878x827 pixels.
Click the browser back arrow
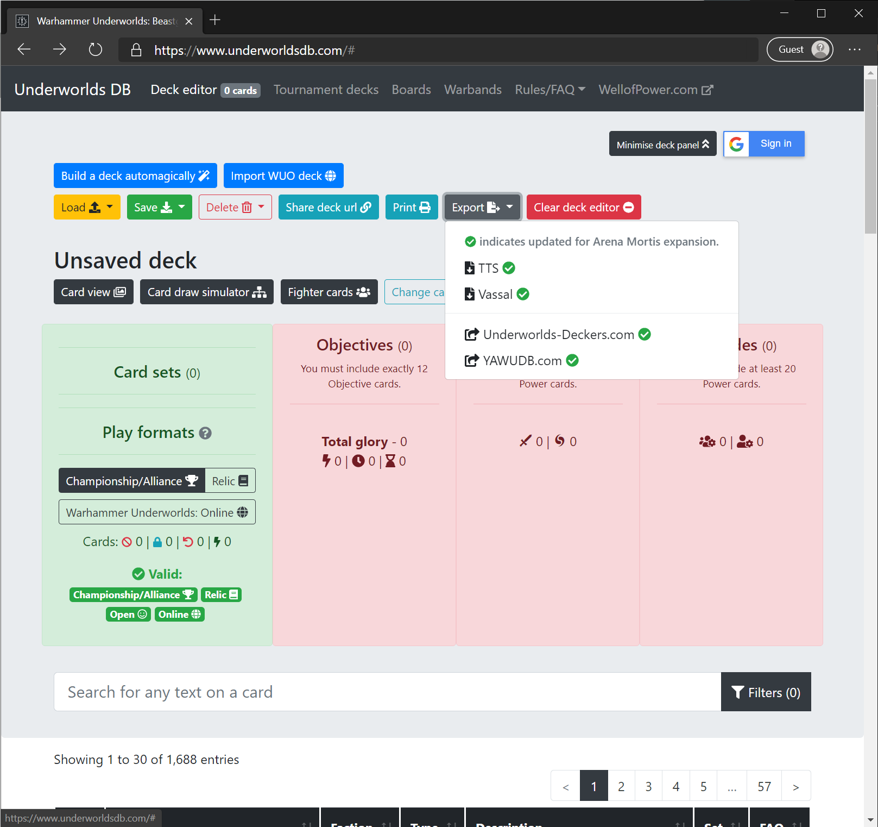click(x=24, y=49)
